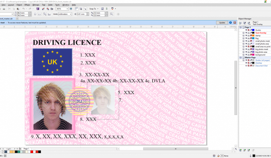
Task: Open the Effects menu
Action: coord(27,5)
